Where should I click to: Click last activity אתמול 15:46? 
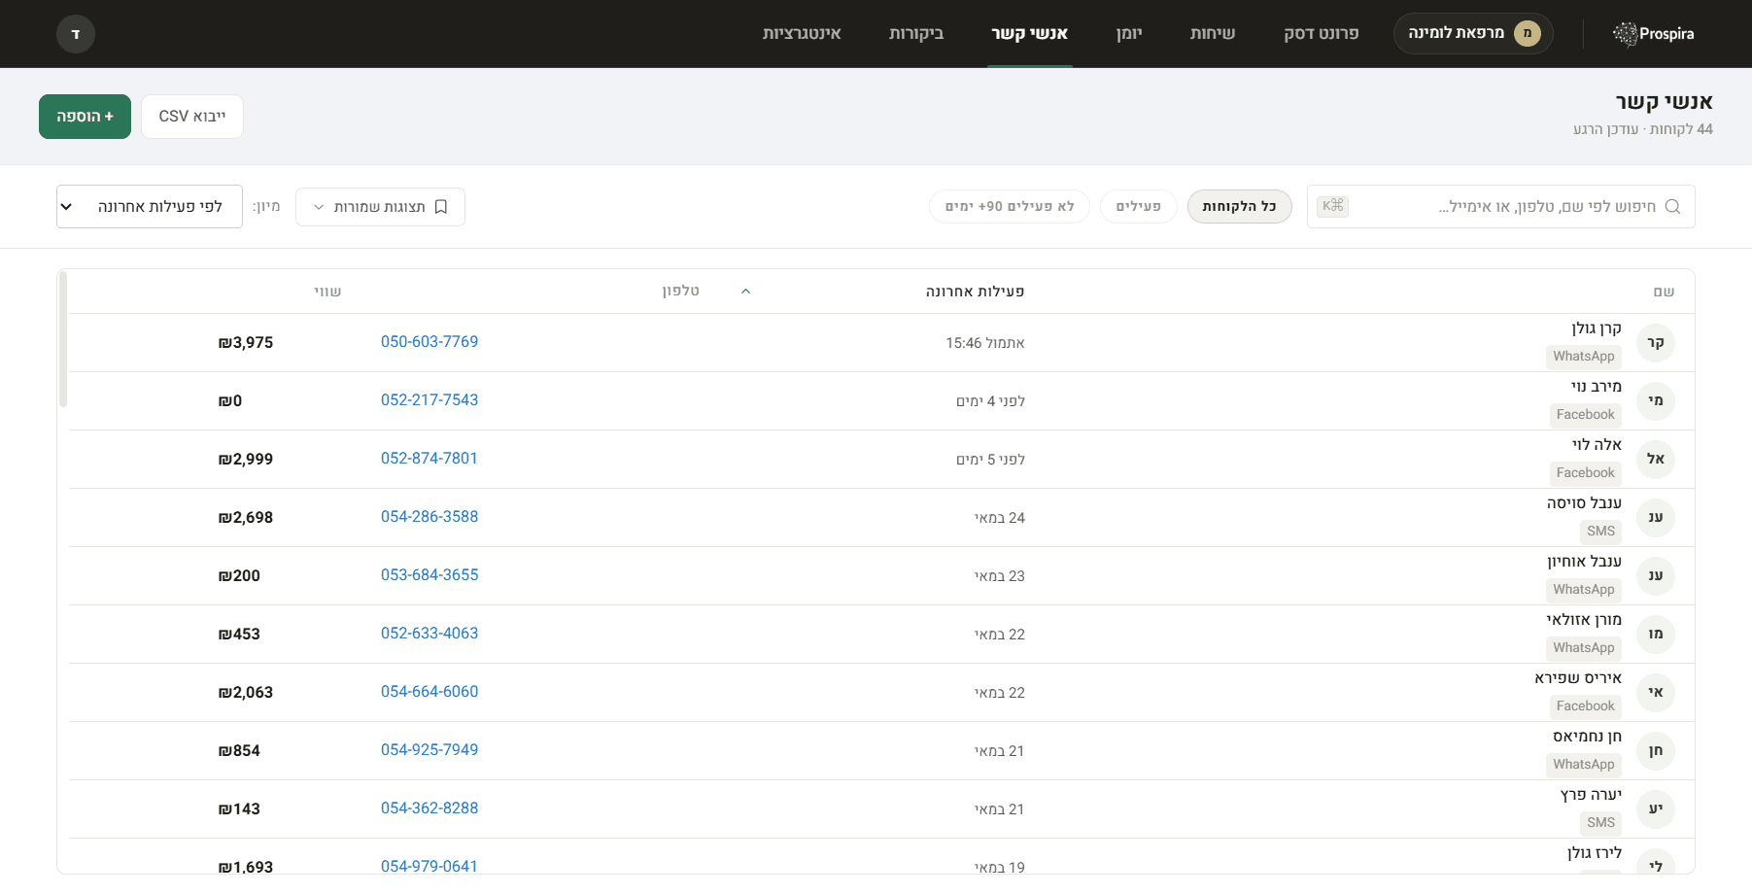pyautogui.click(x=985, y=343)
